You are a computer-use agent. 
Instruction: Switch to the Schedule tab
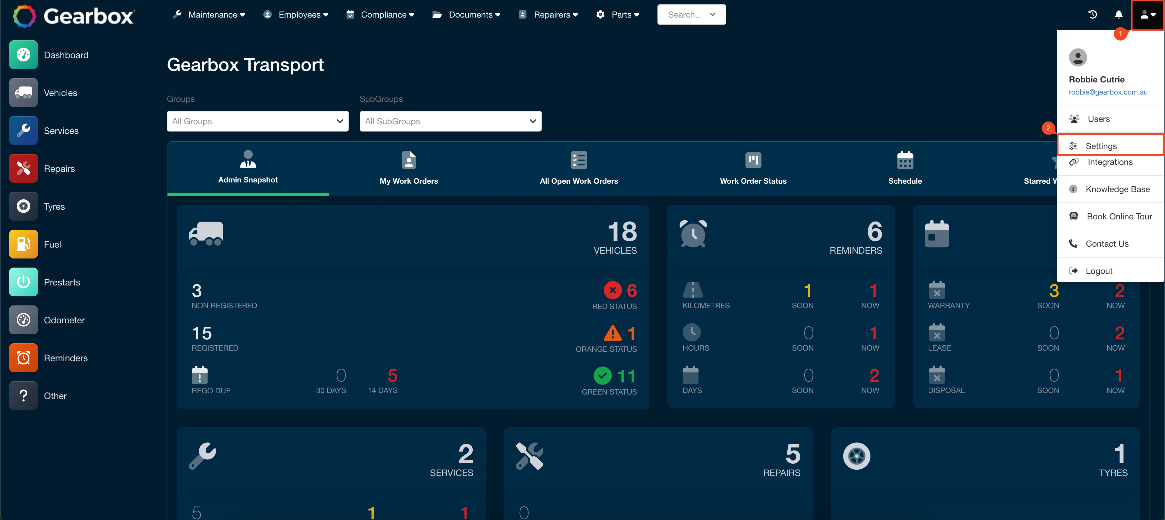[904, 168]
